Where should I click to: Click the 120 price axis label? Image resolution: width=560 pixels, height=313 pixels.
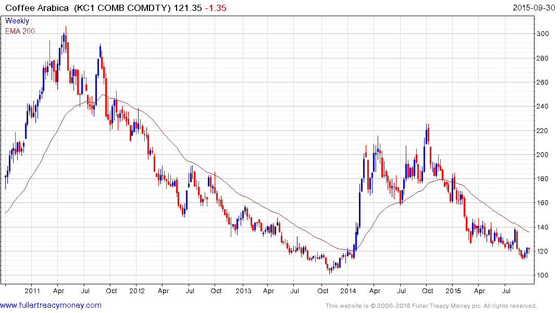click(543, 251)
